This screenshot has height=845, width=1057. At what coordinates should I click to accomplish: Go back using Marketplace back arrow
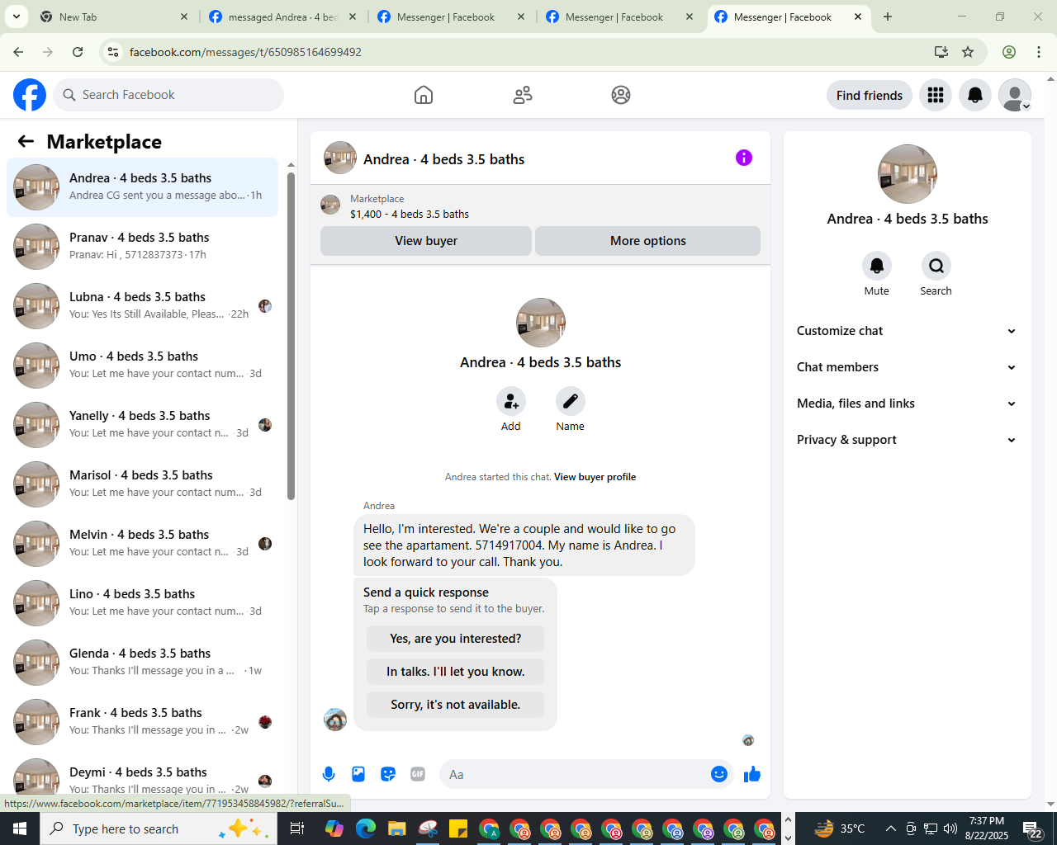pos(26,141)
